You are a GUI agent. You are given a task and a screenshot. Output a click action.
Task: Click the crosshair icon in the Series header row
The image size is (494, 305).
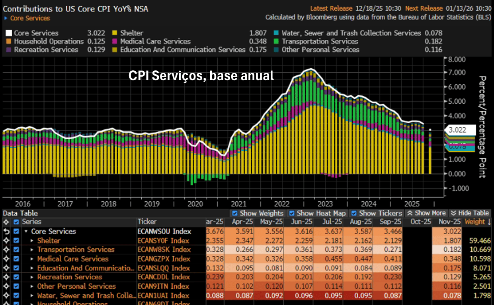(6, 222)
